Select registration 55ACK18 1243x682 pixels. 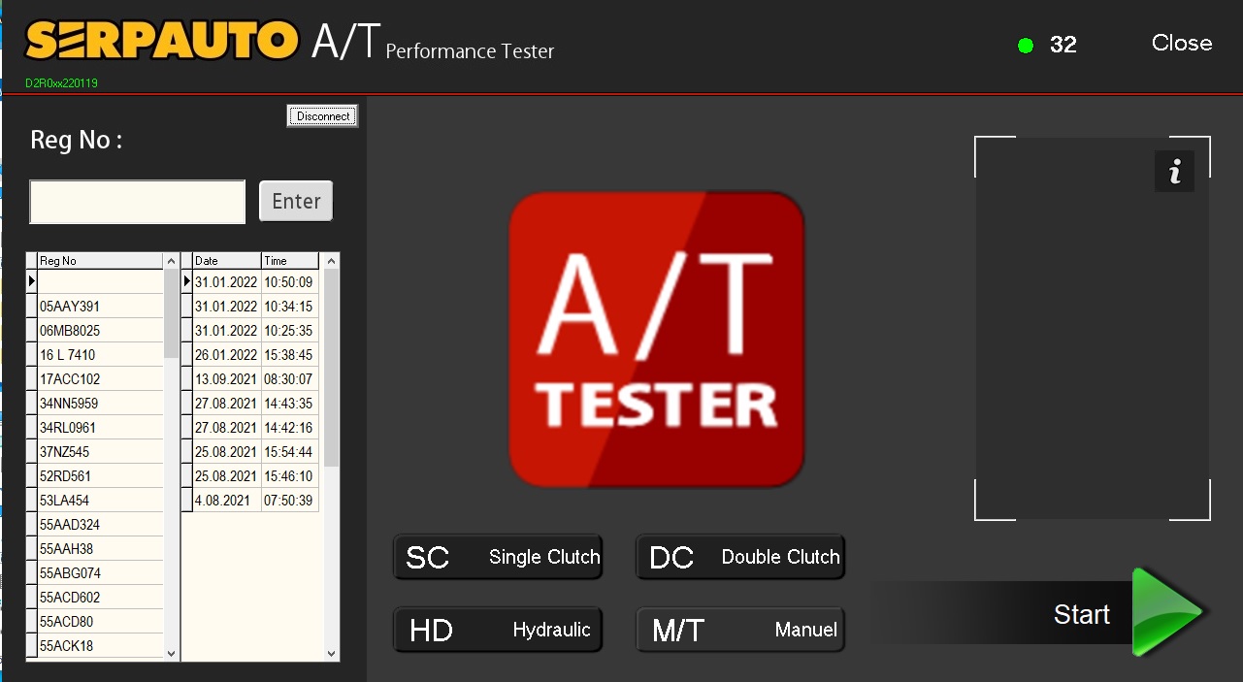point(100,646)
